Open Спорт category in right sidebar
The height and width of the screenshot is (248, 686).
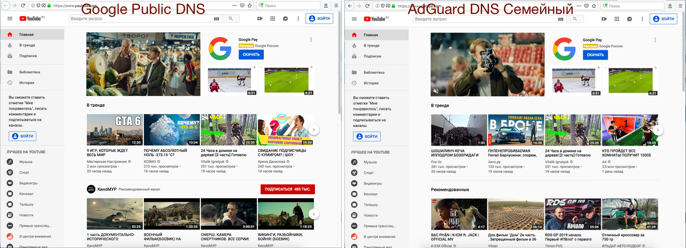click(x=376, y=173)
